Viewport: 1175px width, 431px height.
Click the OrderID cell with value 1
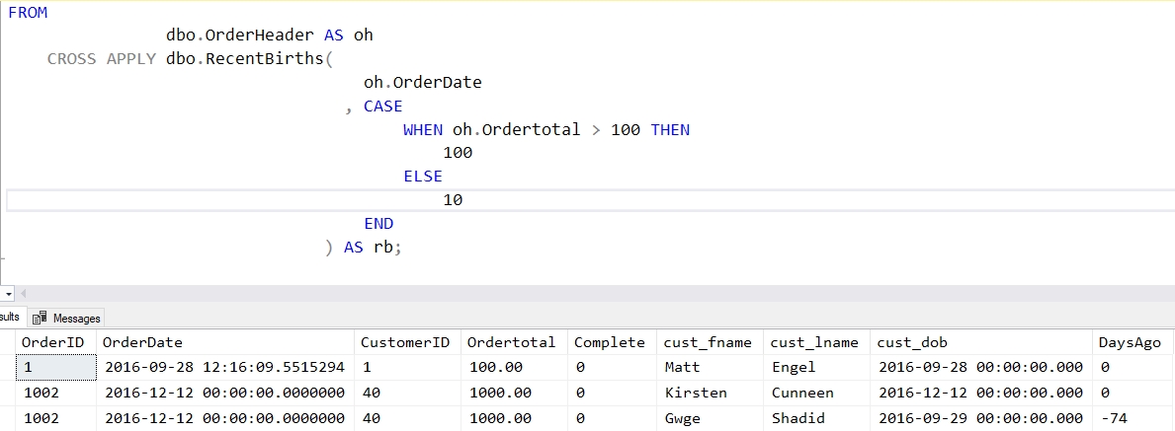tap(55, 368)
